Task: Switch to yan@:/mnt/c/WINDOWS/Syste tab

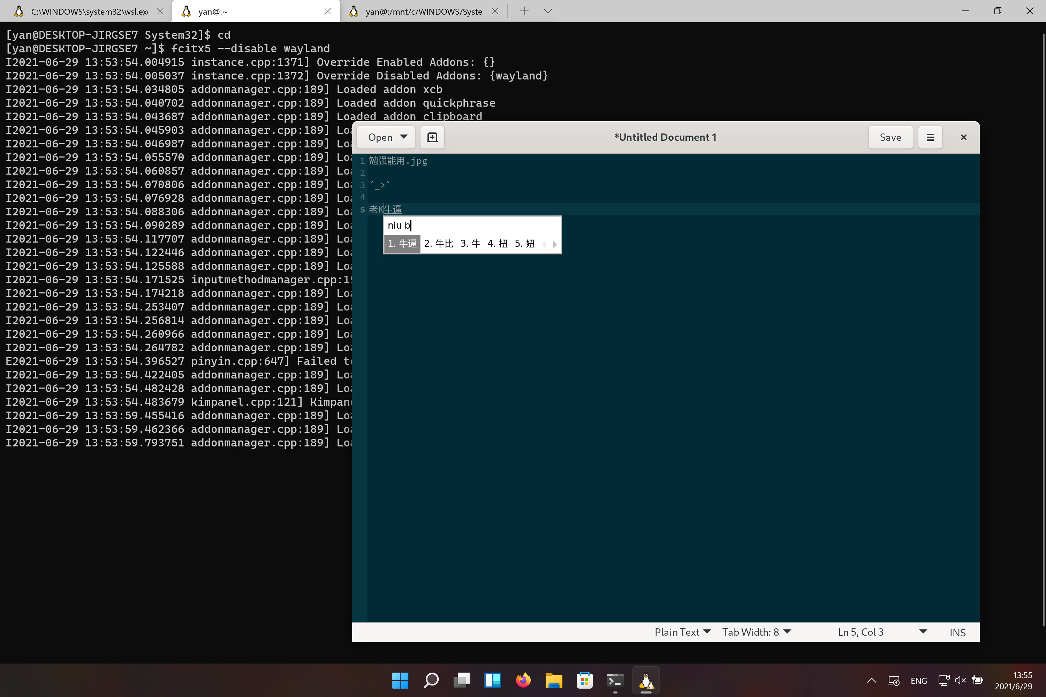Action: [423, 12]
